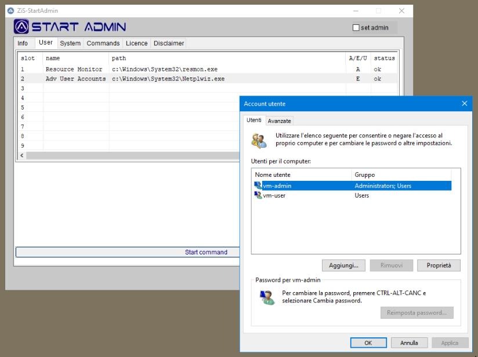
Task: Click the users icon beside the description text
Action: 259,140
